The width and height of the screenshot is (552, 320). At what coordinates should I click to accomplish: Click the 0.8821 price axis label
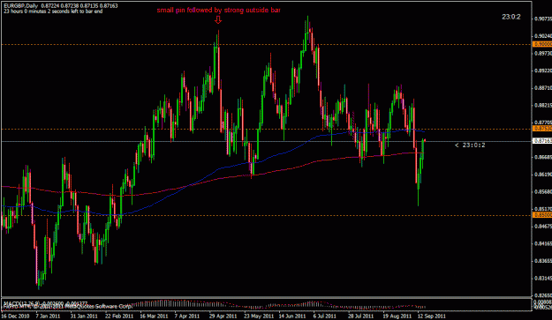(543, 105)
